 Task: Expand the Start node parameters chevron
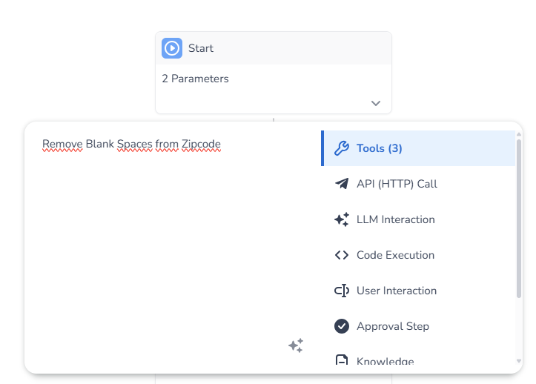(x=376, y=103)
